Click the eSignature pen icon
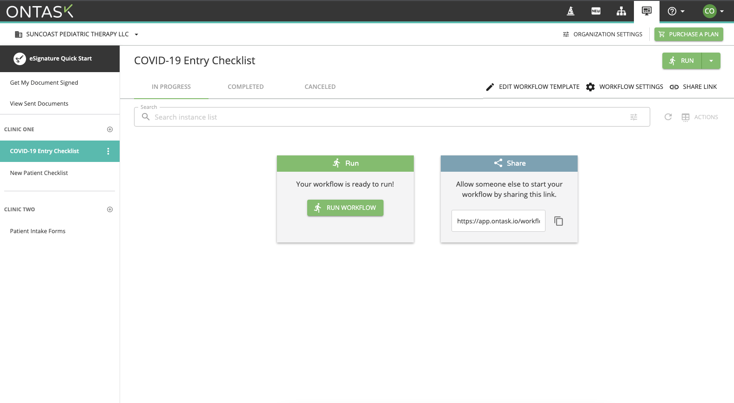734x403 pixels. tap(20, 59)
